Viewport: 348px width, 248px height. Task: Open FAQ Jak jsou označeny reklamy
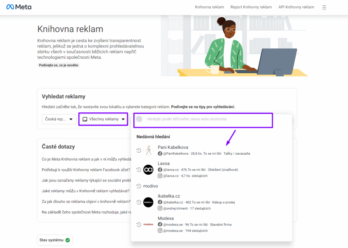86,180
